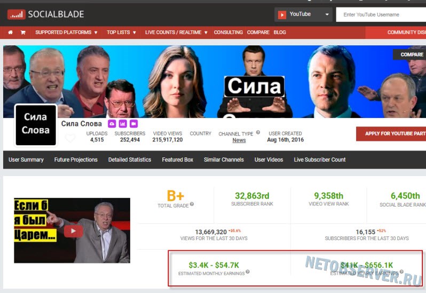Expand the Supported Platforms menu

tap(66, 33)
